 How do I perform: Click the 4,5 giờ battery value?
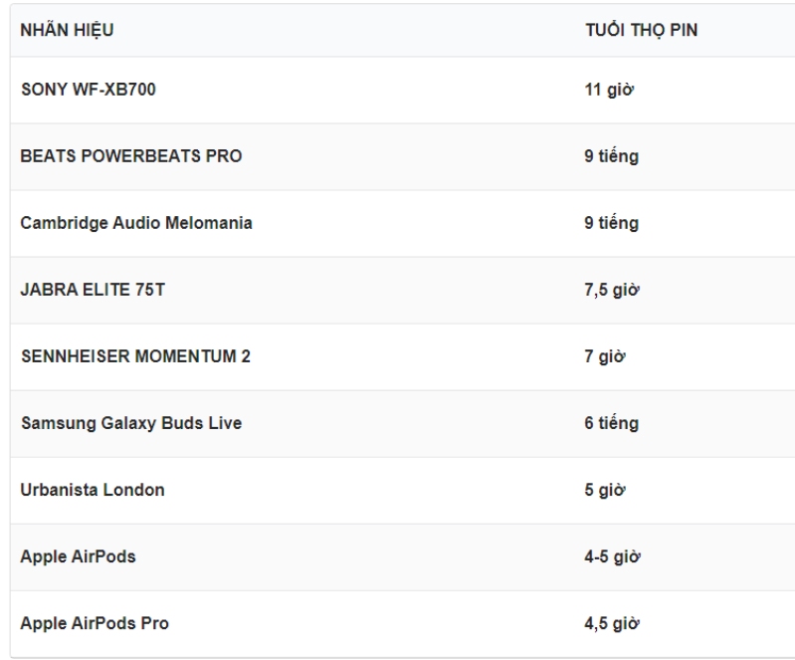[x=612, y=623]
